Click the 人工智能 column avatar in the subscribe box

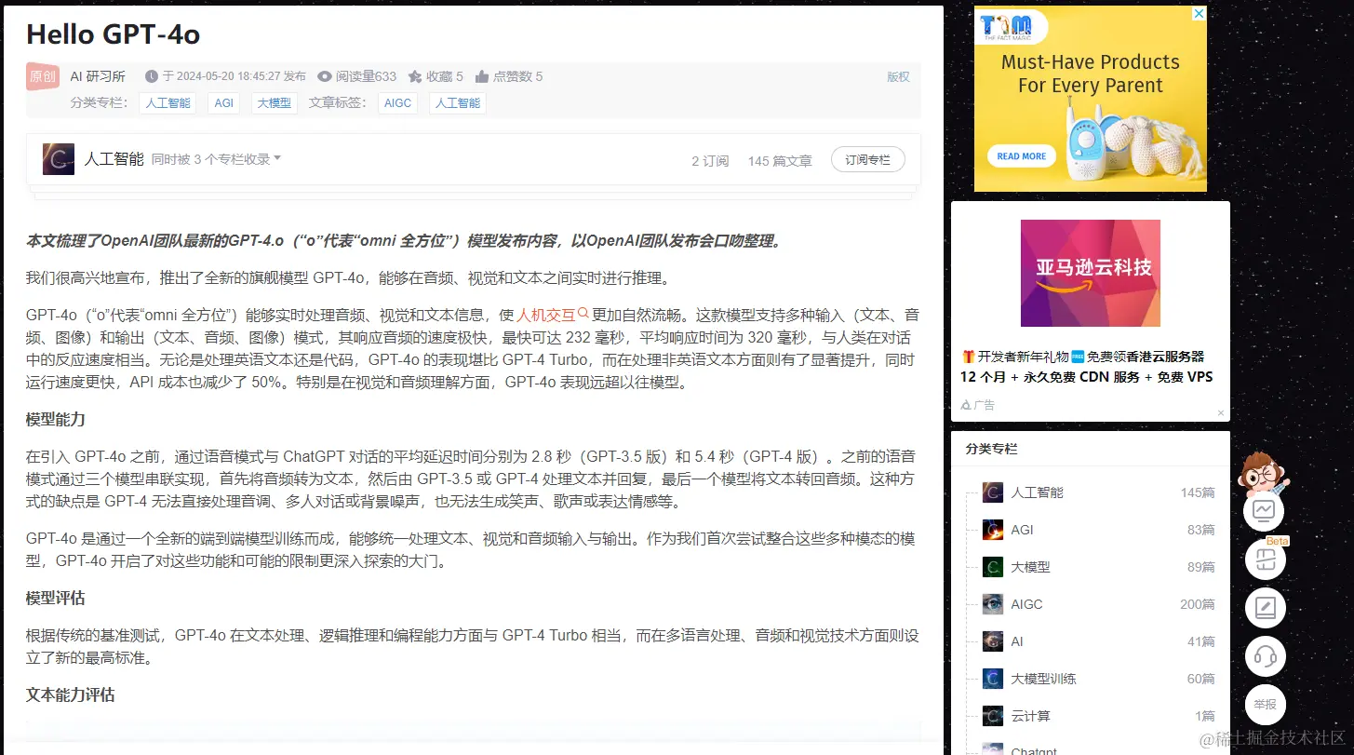point(59,159)
